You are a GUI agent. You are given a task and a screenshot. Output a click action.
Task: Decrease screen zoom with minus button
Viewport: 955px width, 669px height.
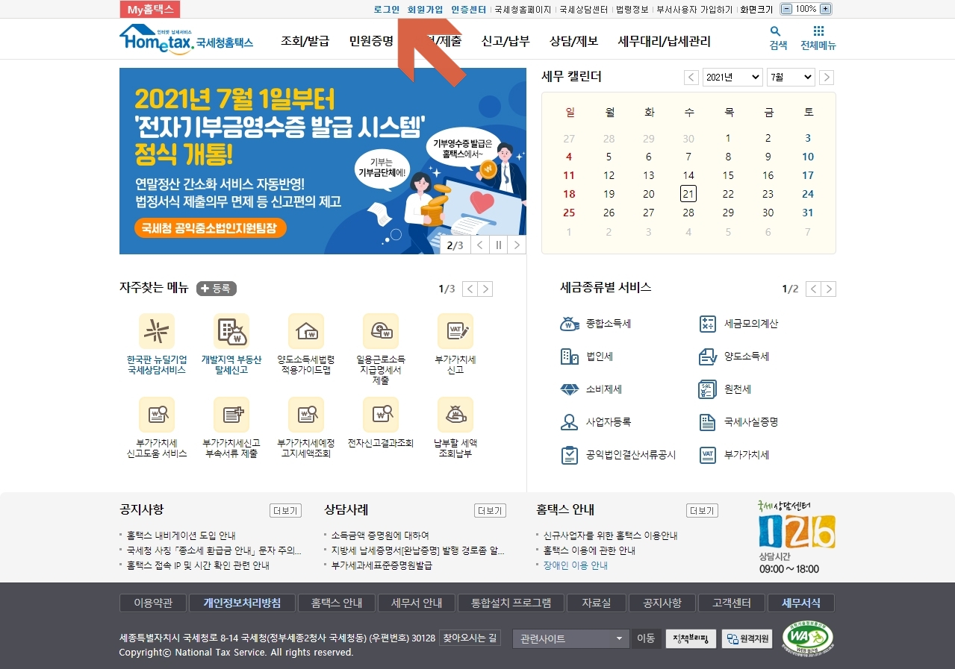coord(786,9)
